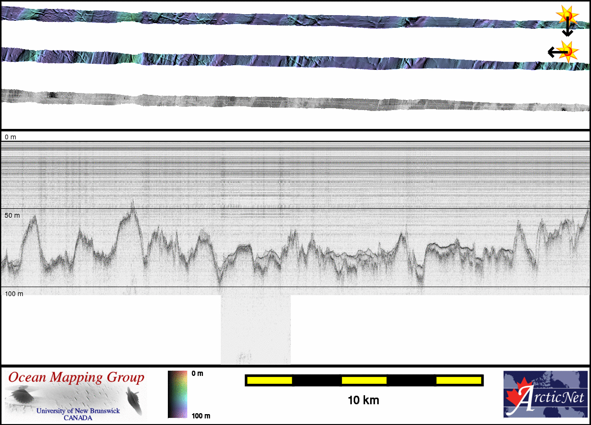Click the 50 m depth label on profile

[13, 215]
